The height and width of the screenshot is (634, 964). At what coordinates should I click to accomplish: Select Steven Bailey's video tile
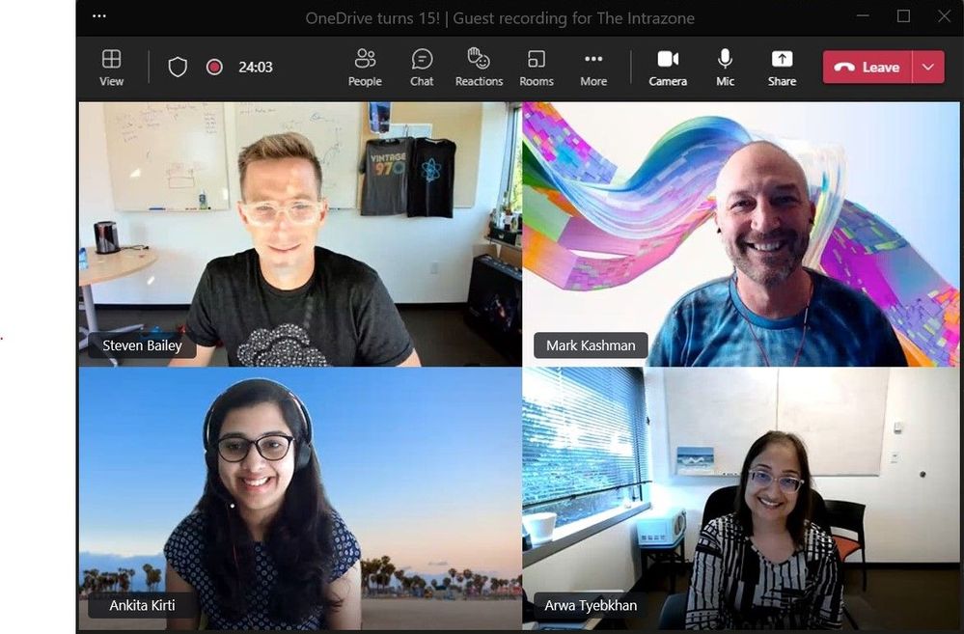coord(300,234)
